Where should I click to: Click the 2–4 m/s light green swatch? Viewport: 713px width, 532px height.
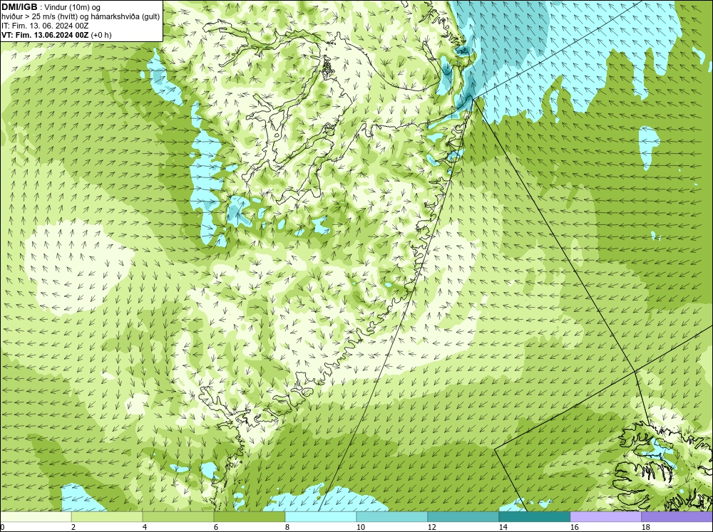107,517
